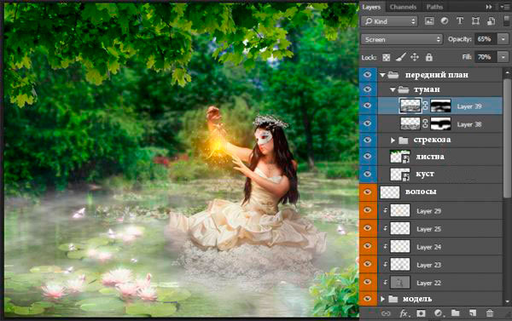Toggle visibility of Layer 25

tap(367, 228)
